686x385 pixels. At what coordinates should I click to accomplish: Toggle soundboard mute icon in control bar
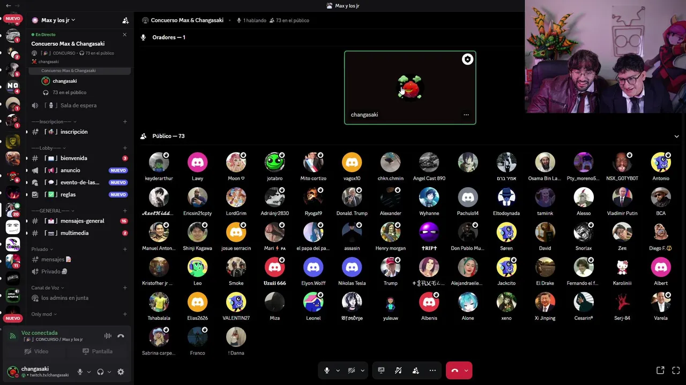tap(398, 371)
